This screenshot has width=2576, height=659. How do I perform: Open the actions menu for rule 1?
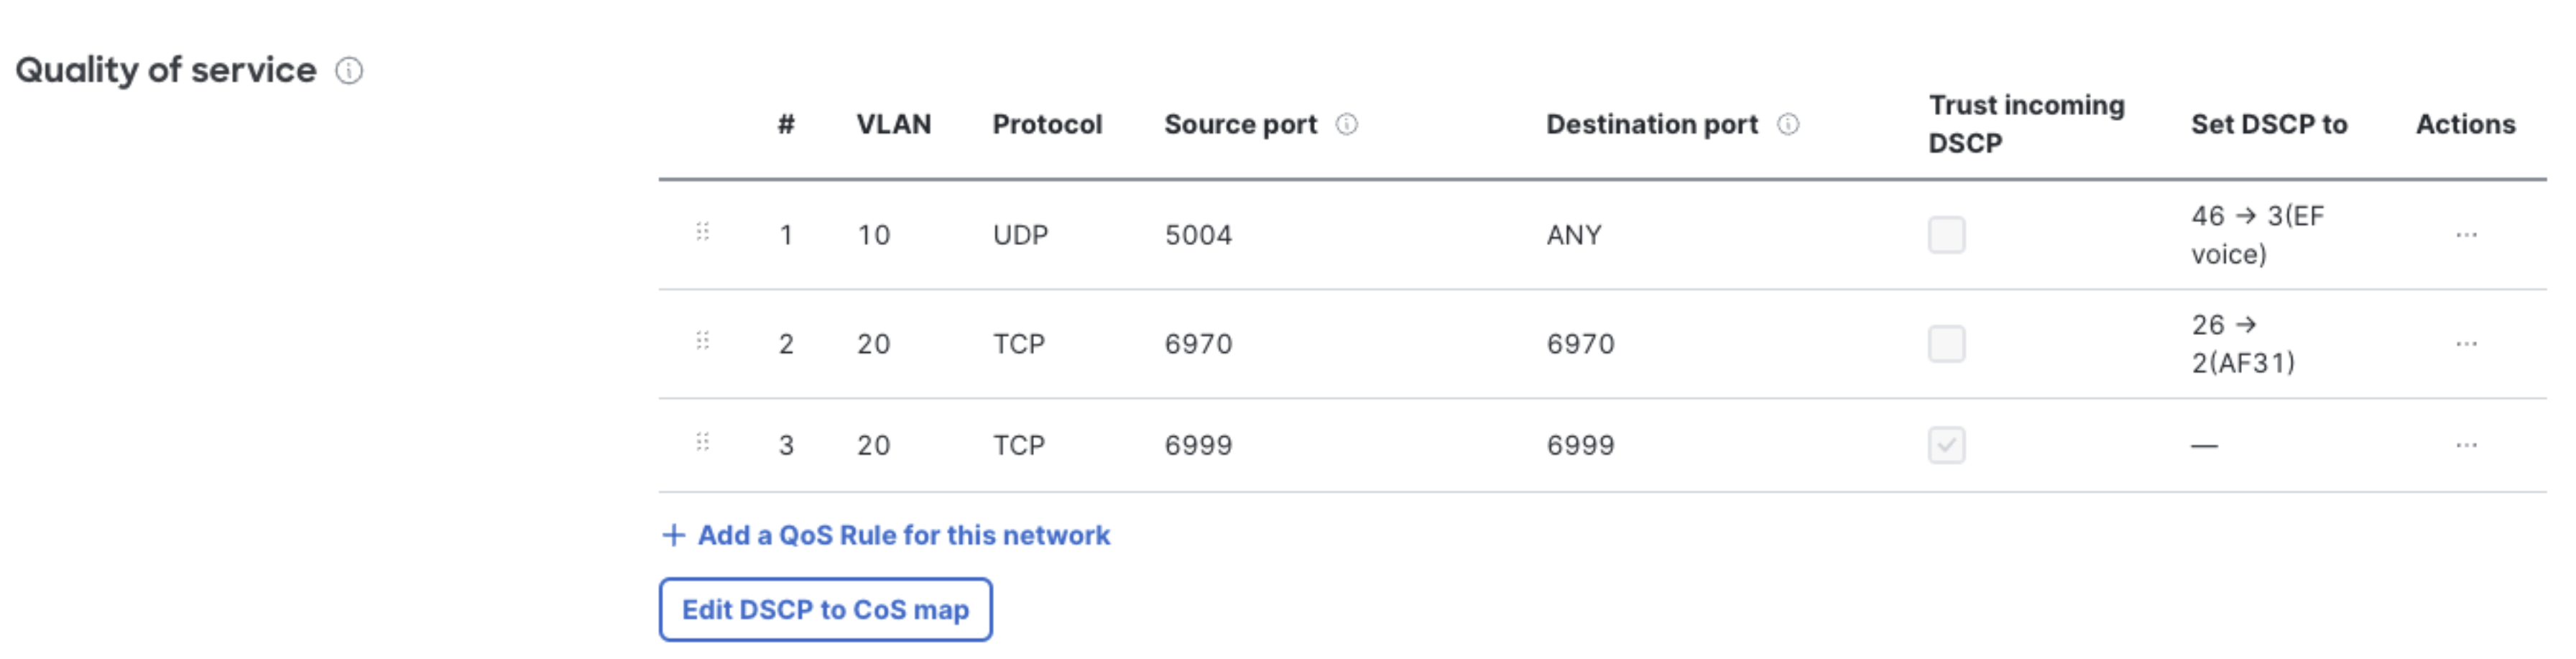2466,235
